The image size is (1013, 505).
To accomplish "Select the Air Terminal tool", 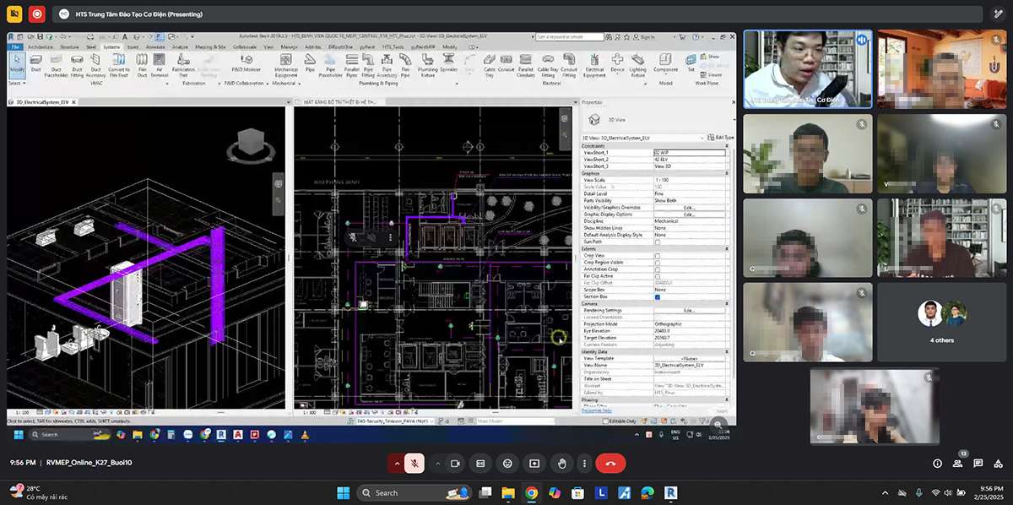I will tap(160, 66).
